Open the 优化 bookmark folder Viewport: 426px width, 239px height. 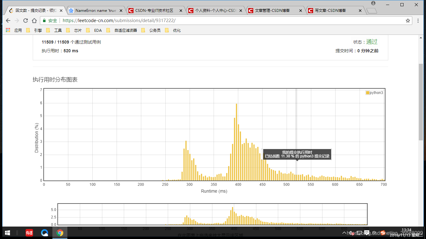173,30
